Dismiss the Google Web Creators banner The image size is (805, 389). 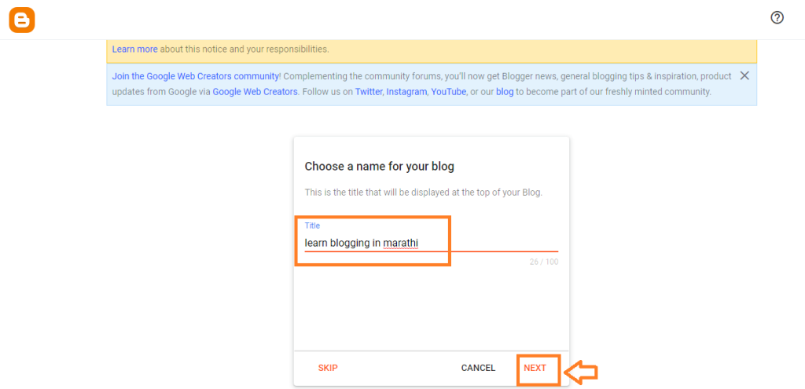(744, 75)
